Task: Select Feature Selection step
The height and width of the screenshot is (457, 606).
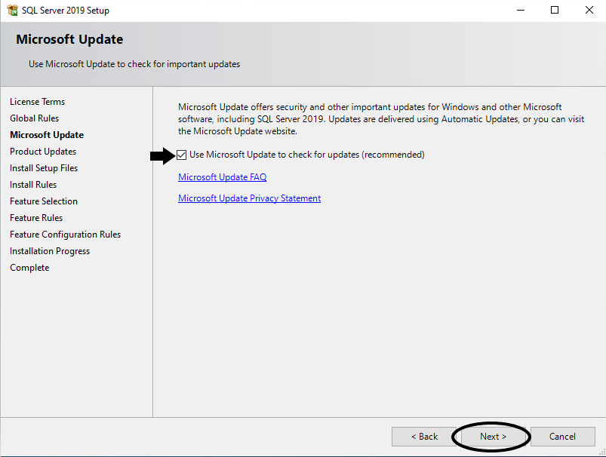Action: tap(44, 201)
